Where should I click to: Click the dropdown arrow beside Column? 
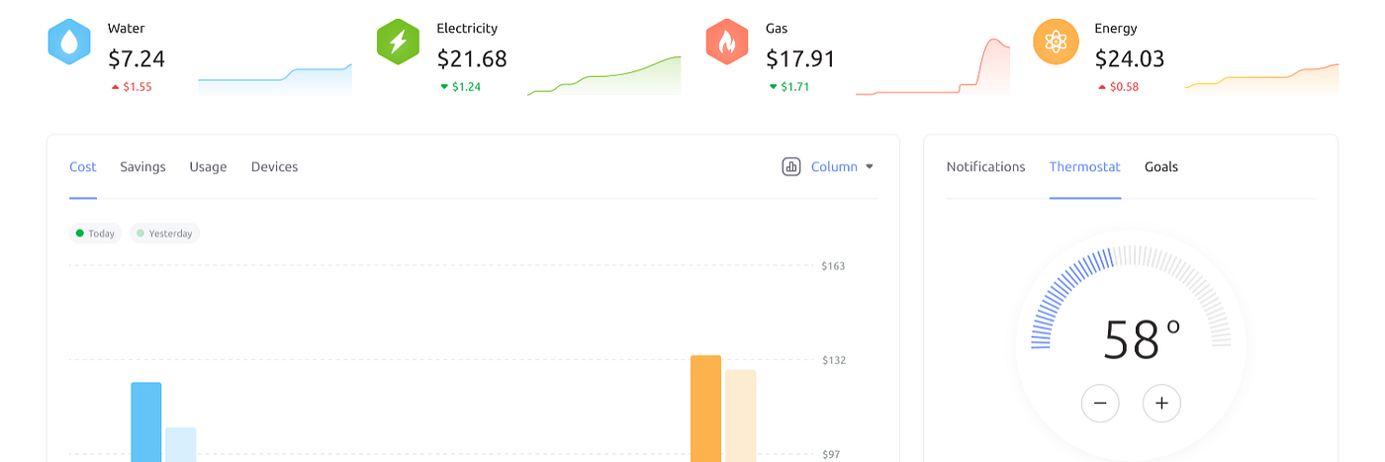pos(870,166)
